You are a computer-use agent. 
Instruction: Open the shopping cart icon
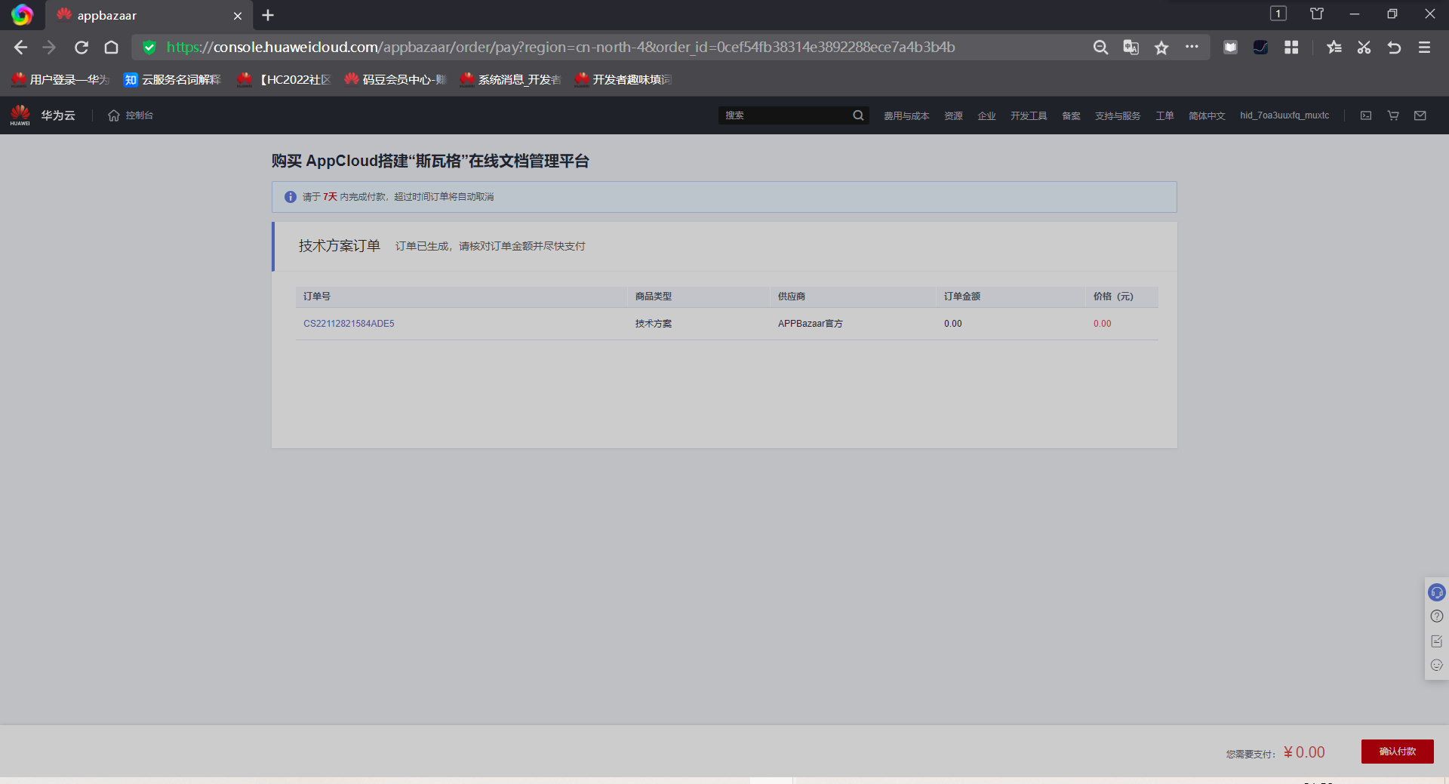point(1393,115)
